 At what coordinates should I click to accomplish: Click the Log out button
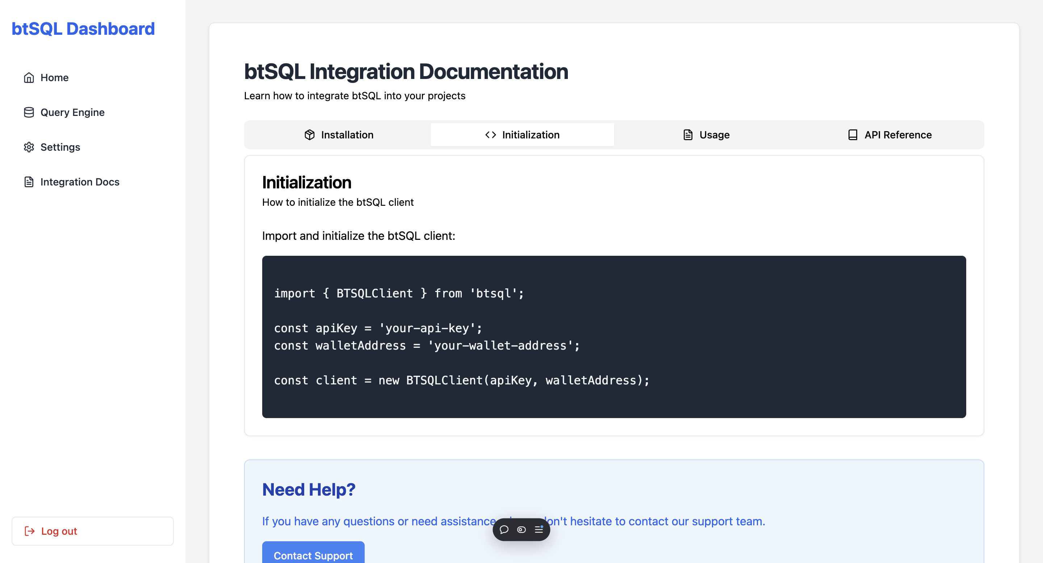pos(92,531)
